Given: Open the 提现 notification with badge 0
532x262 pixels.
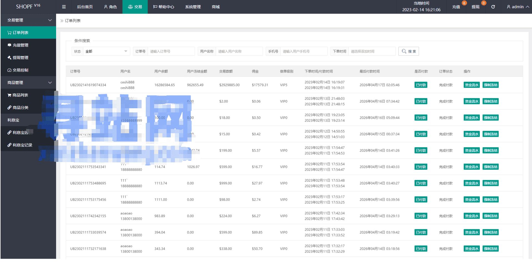Looking at the screenshot, I should 475,7.
